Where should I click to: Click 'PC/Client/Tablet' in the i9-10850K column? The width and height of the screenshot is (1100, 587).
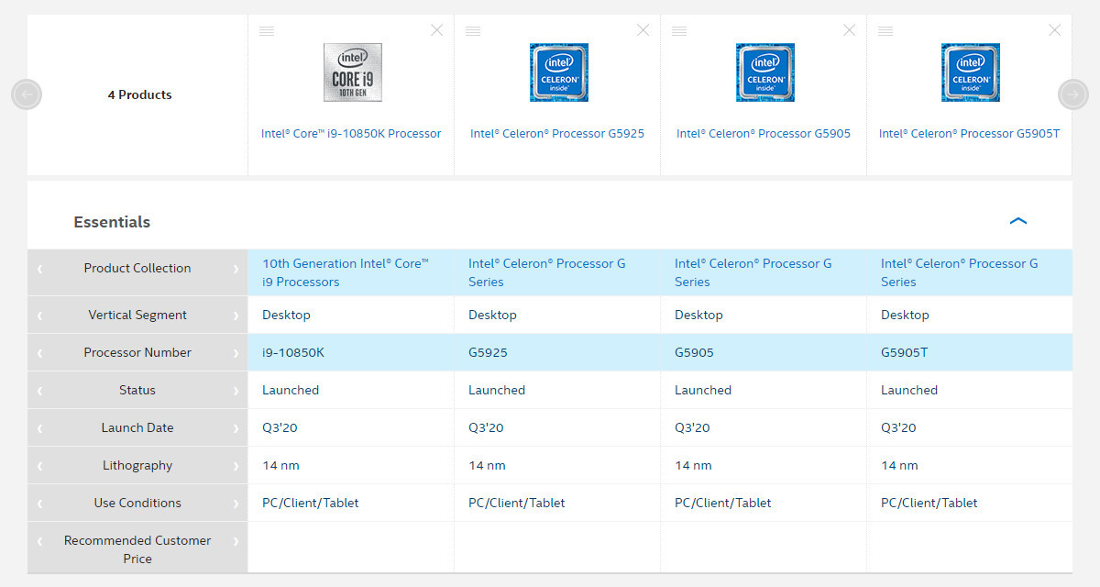coord(311,503)
